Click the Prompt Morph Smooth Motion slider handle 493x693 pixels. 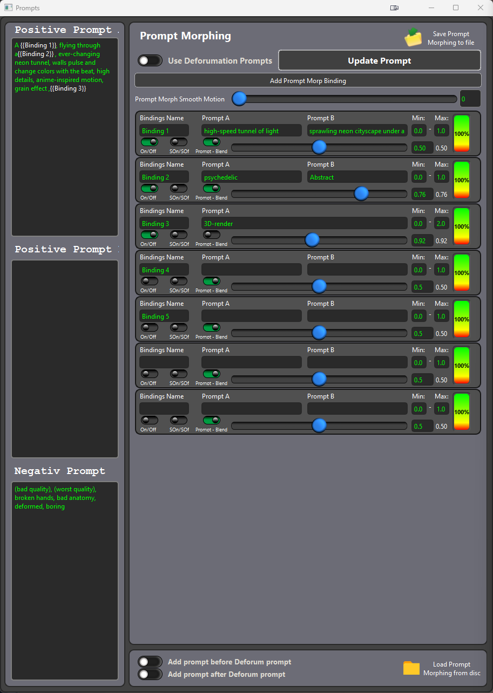[239, 99]
